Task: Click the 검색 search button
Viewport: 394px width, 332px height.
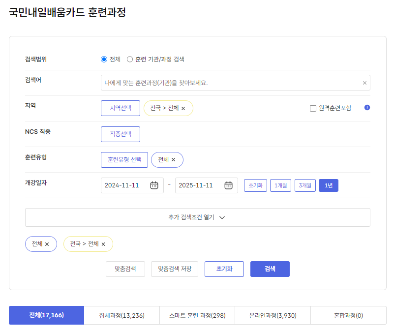Action: tap(270, 269)
